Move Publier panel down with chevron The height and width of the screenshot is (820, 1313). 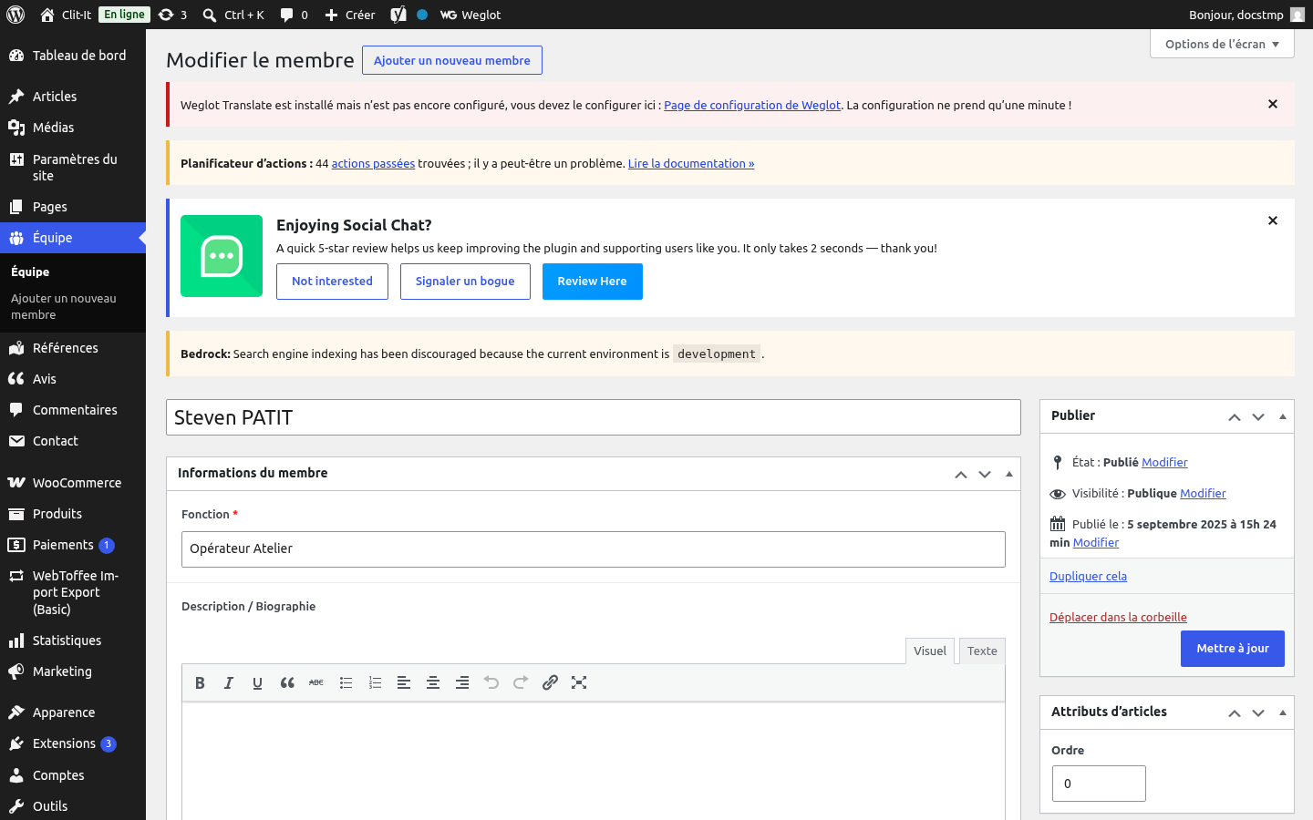1258,416
